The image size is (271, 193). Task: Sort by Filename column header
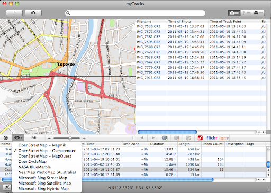pos(151,22)
